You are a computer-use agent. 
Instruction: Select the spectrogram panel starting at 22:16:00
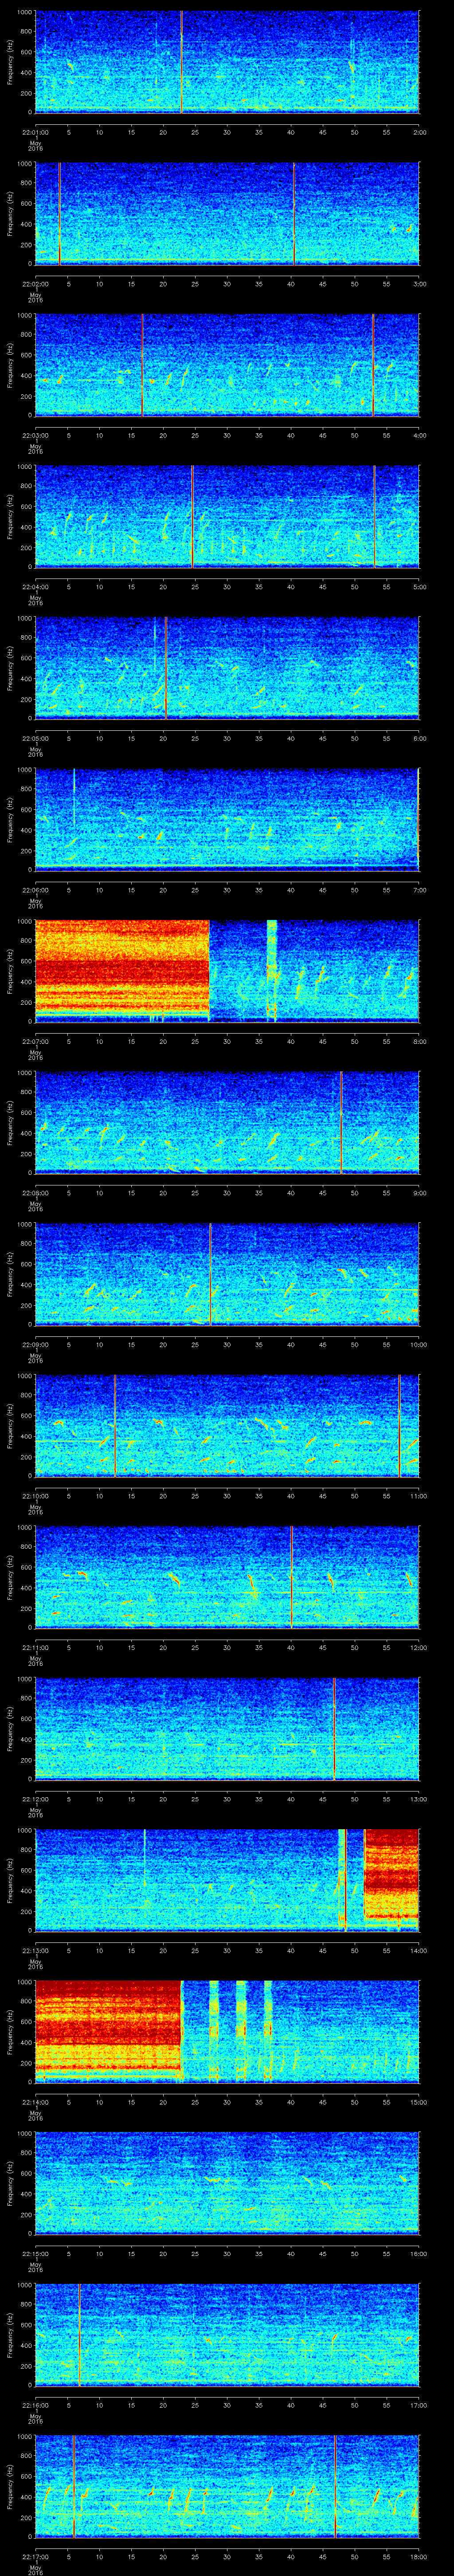pyautogui.click(x=227, y=2334)
